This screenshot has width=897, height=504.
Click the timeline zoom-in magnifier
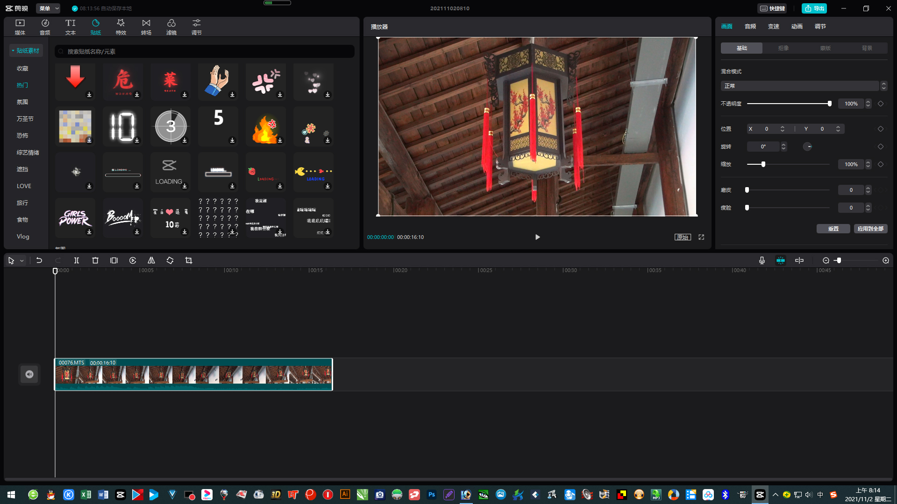(886, 260)
